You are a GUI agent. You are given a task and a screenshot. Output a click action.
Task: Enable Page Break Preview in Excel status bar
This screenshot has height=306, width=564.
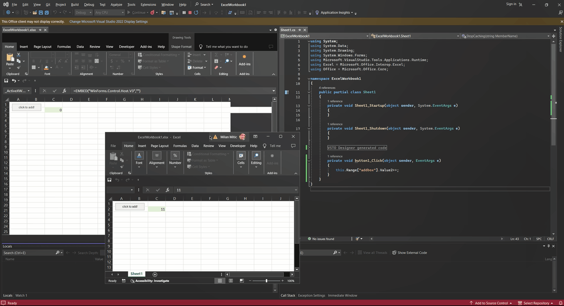[x=242, y=281]
